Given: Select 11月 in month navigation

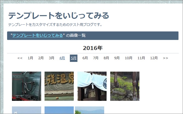Looking at the screenshot, I should [x=141, y=58].
